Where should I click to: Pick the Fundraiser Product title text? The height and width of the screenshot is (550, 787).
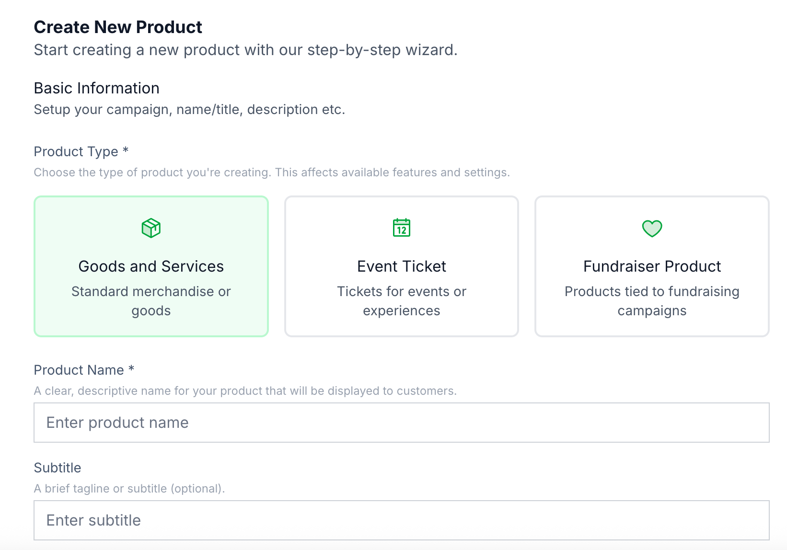[652, 266]
